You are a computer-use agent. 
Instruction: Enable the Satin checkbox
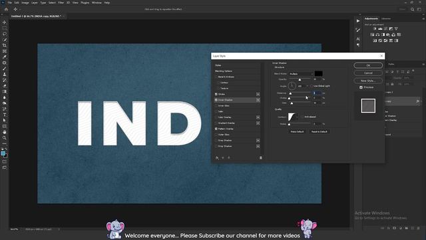[x=216, y=111]
